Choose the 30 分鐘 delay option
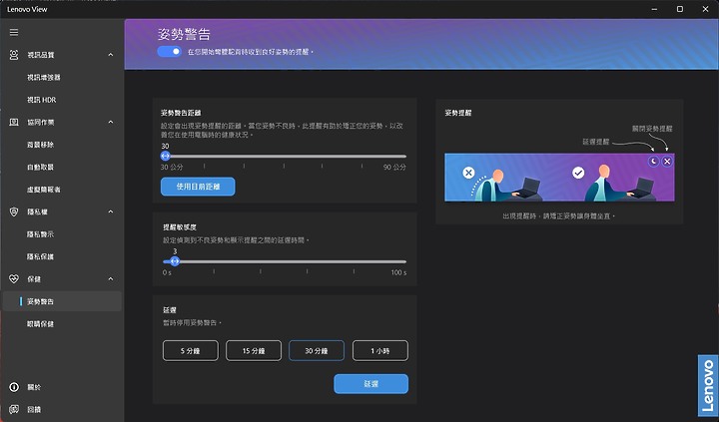 [x=317, y=351]
